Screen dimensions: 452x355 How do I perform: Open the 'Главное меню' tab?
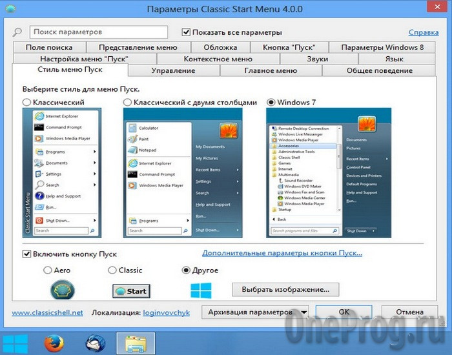pos(271,70)
